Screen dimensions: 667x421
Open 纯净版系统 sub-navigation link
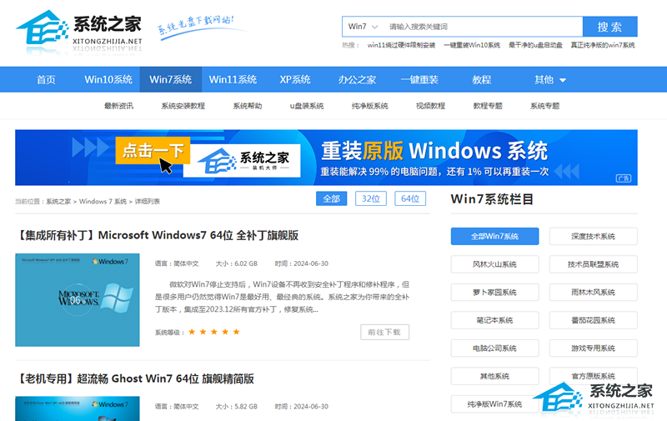[369, 106]
